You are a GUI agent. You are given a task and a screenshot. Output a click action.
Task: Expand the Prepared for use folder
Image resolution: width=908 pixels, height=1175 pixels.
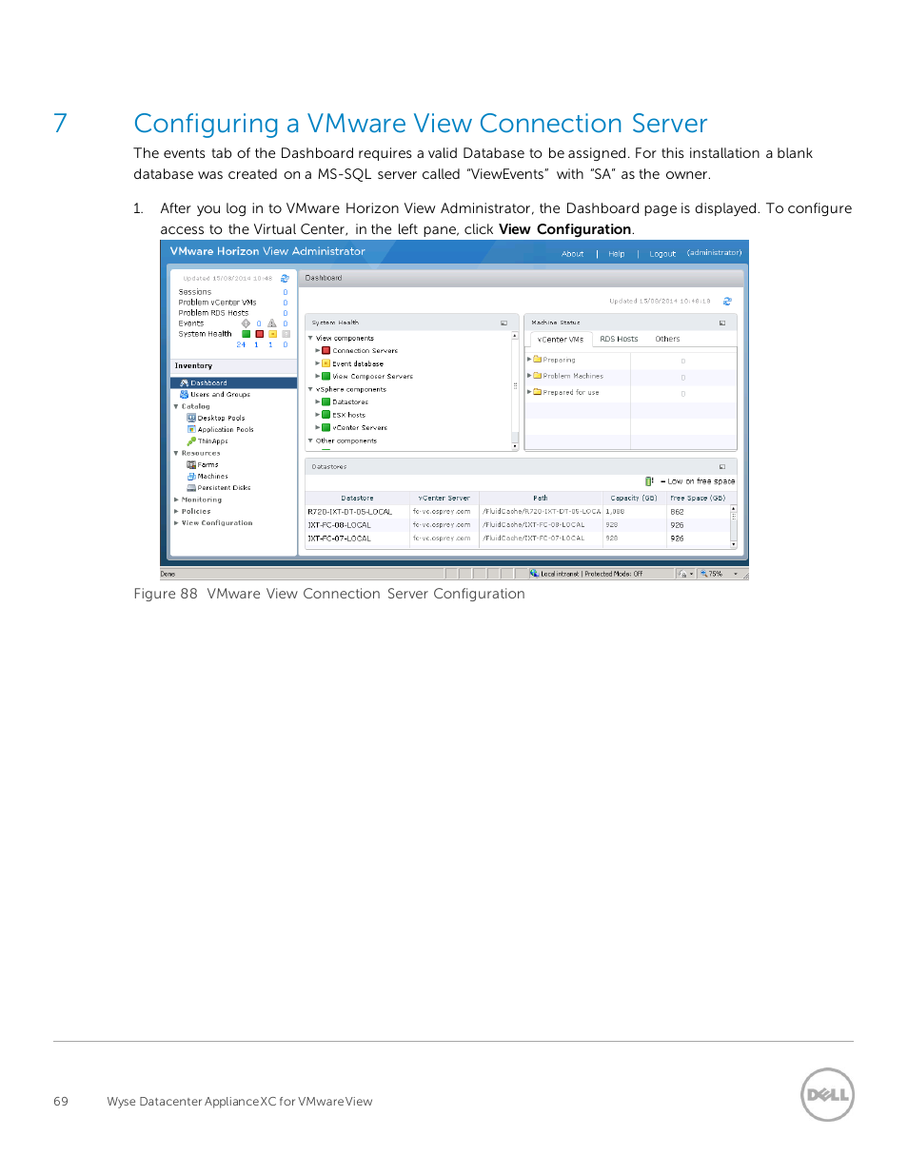click(x=529, y=392)
